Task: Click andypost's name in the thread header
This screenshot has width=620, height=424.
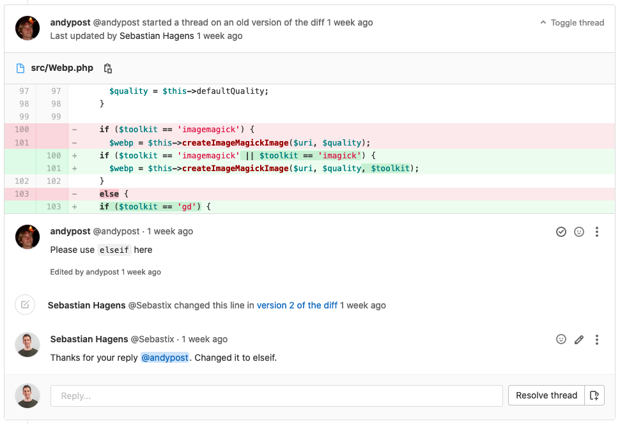Action: click(x=70, y=22)
